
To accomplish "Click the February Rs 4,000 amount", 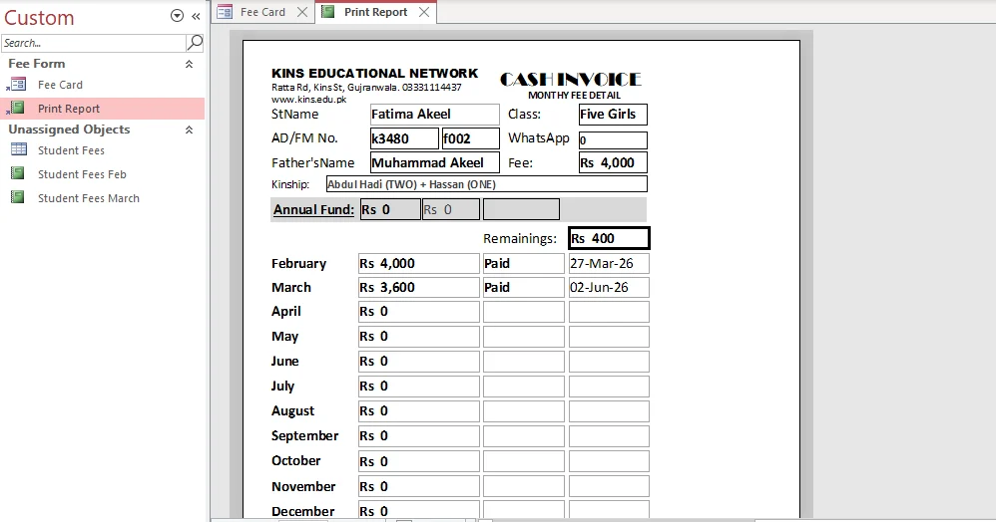I will (418, 263).
